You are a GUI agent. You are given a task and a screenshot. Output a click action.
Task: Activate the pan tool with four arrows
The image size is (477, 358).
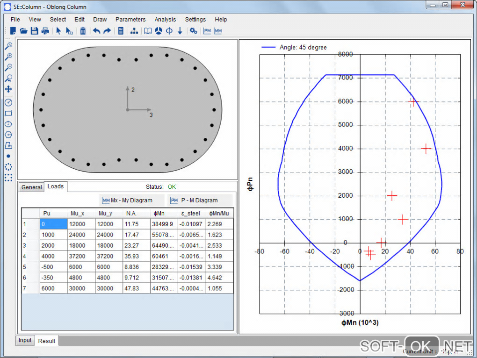point(8,89)
